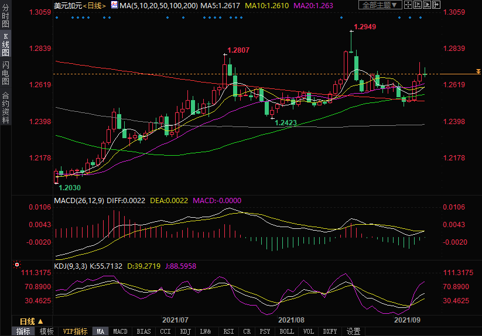Image resolution: width=482 pixels, height=336 pixels.
Task: Expand the 日线 period selector at the bottom
Action: pyautogui.click(x=32, y=321)
